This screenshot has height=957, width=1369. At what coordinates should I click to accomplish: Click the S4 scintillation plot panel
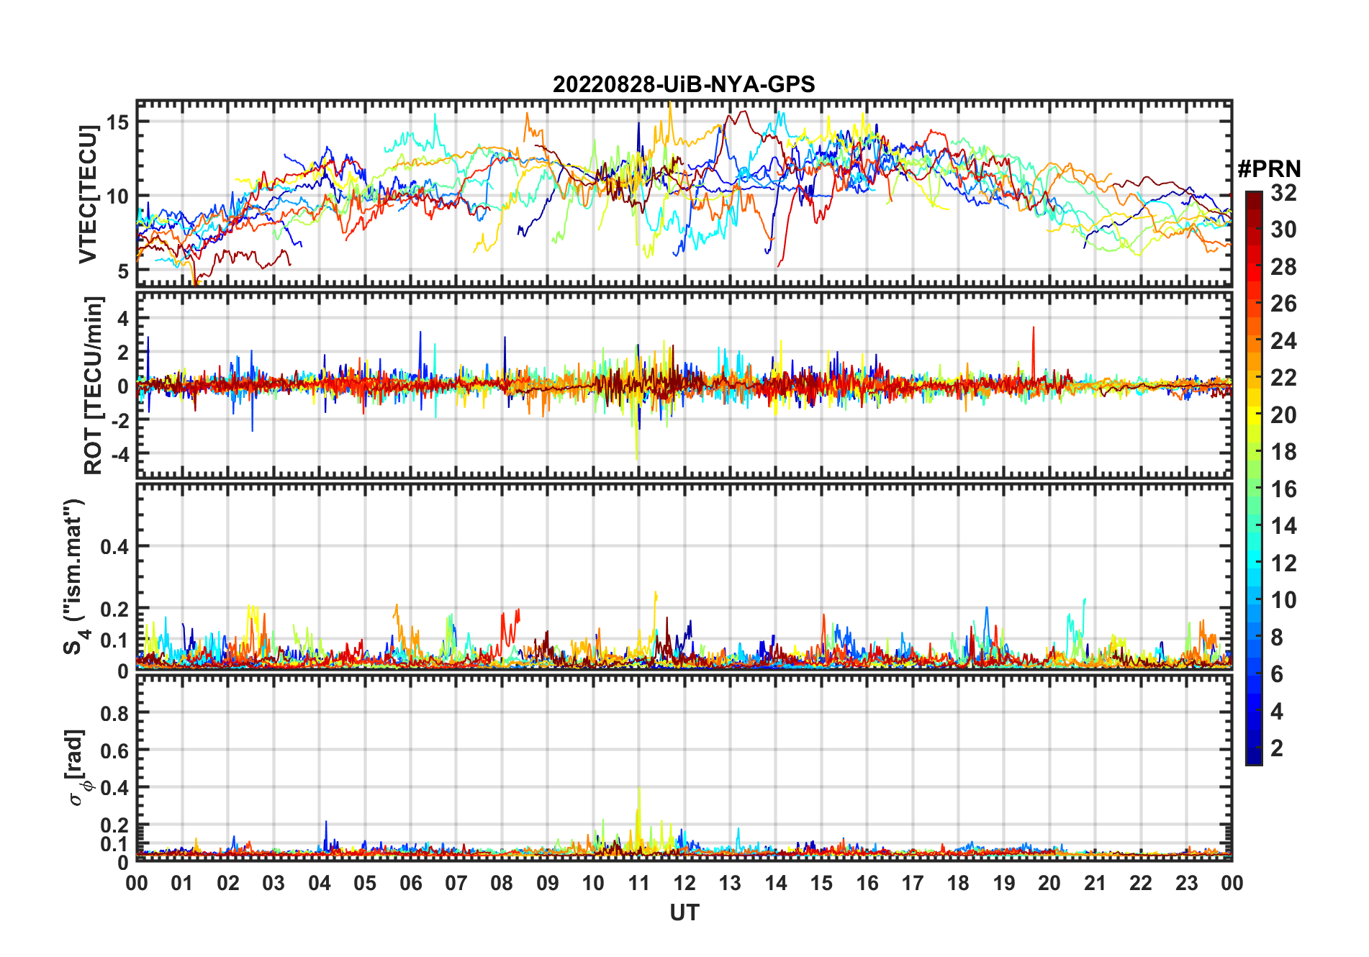click(x=684, y=576)
